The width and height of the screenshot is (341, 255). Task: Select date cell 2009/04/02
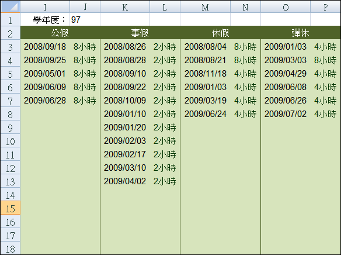125,181
